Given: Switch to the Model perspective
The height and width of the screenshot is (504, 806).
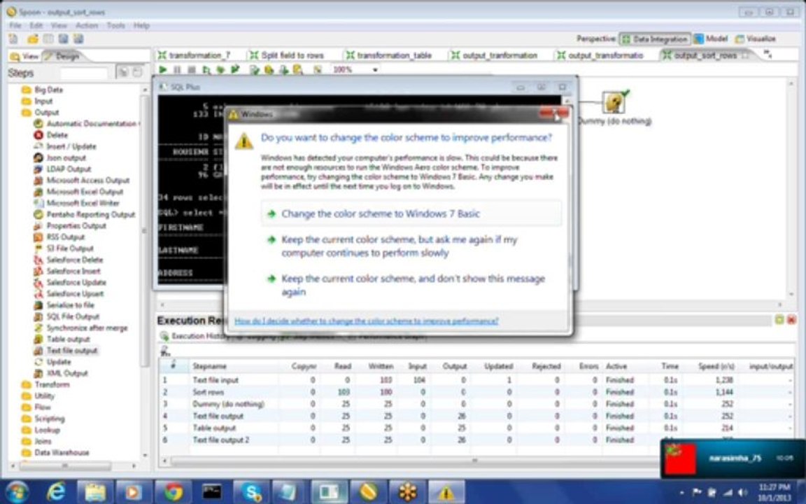Looking at the screenshot, I should [x=710, y=38].
